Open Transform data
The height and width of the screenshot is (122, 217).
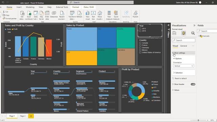click(x=72, y=15)
